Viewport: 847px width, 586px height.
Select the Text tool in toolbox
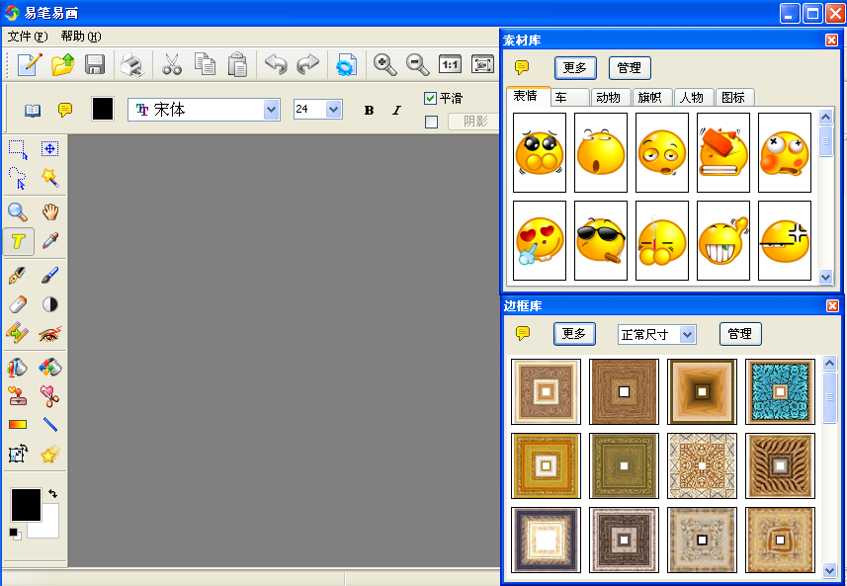[x=18, y=242]
